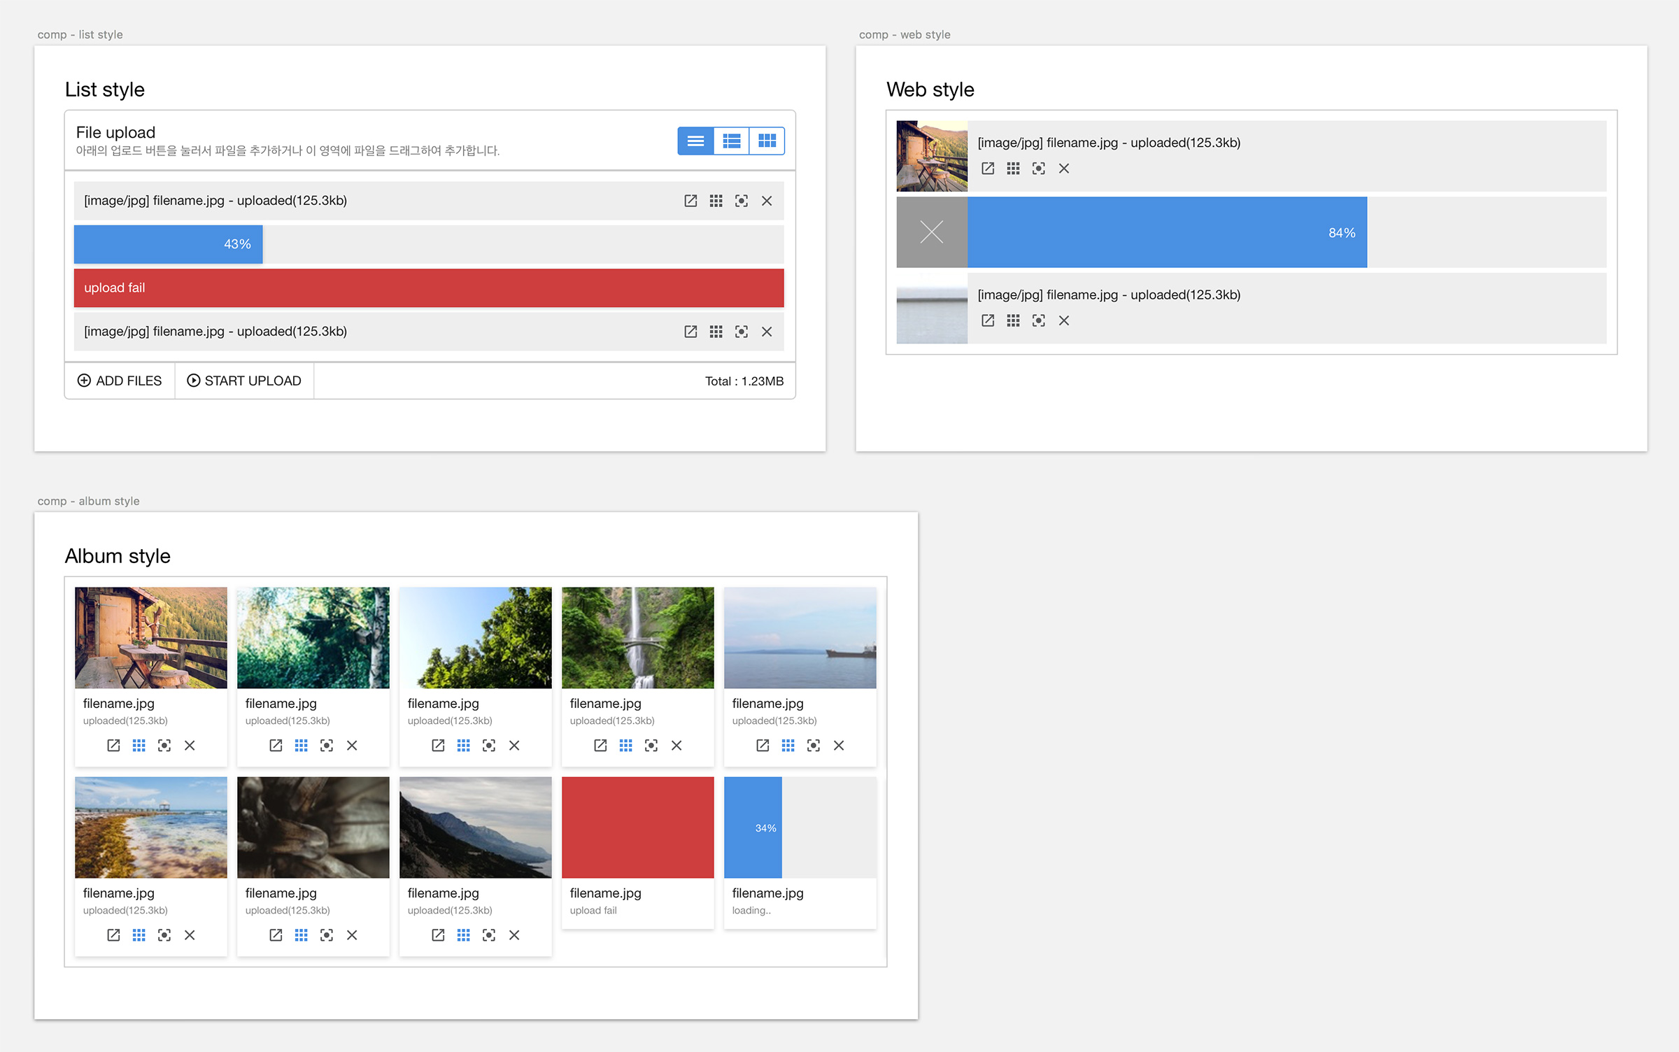Click ADD FILES button
This screenshot has height=1052, width=1679.
pos(120,381)
